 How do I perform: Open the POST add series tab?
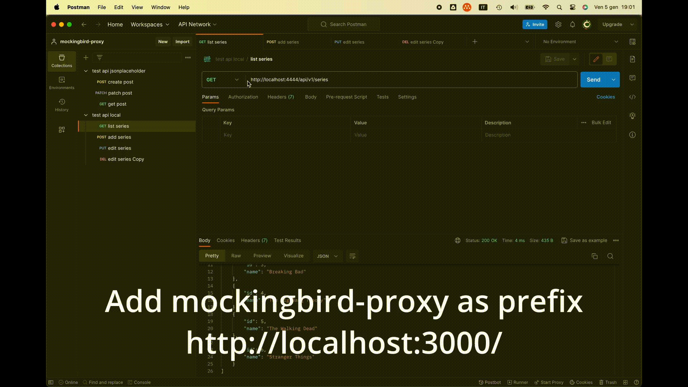[x=283, y=42]
